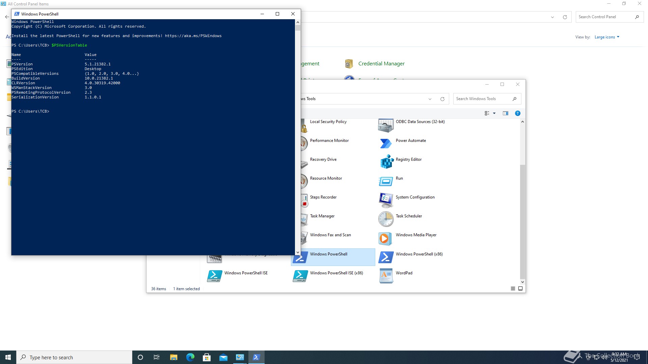Viewport: 648px width, 364px height.
Task: Click PowerShell scrollbar down arrow
Action: pyautogui.click(x=298, y=252)
